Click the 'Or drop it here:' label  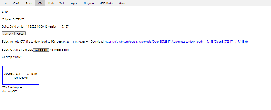pos(12,57)
